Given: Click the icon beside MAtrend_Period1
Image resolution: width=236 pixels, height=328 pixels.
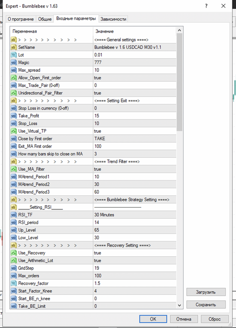Looking at the screenshot, I should 14,177.
